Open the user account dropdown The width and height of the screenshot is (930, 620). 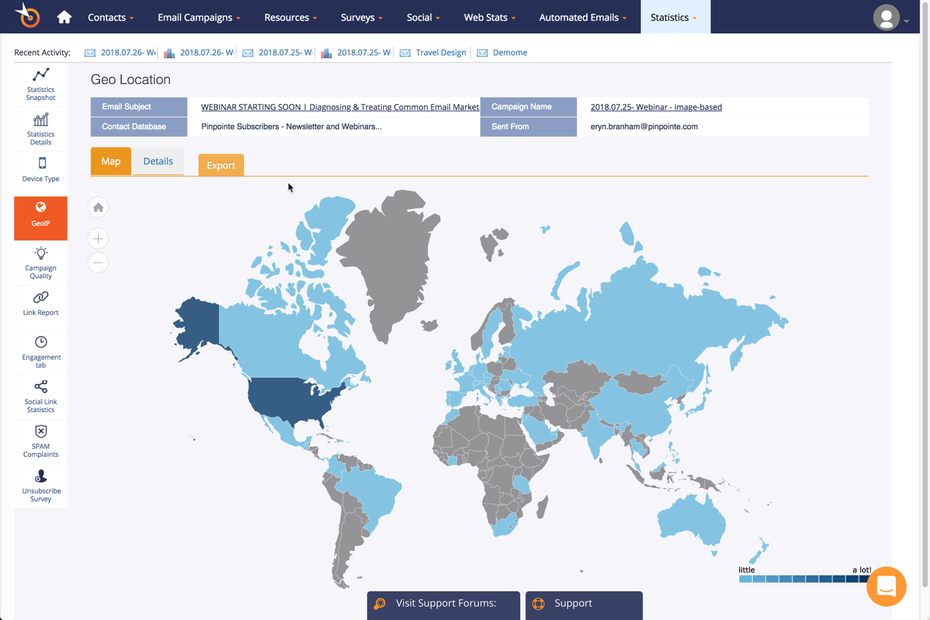tap(891, 17)
